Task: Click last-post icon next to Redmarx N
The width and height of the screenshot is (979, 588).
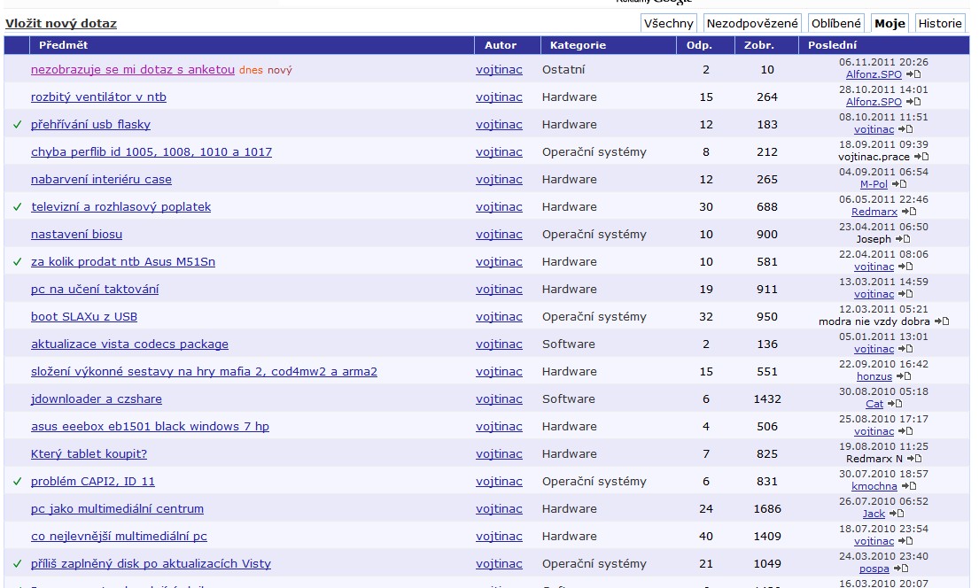Action: point(914,459)
